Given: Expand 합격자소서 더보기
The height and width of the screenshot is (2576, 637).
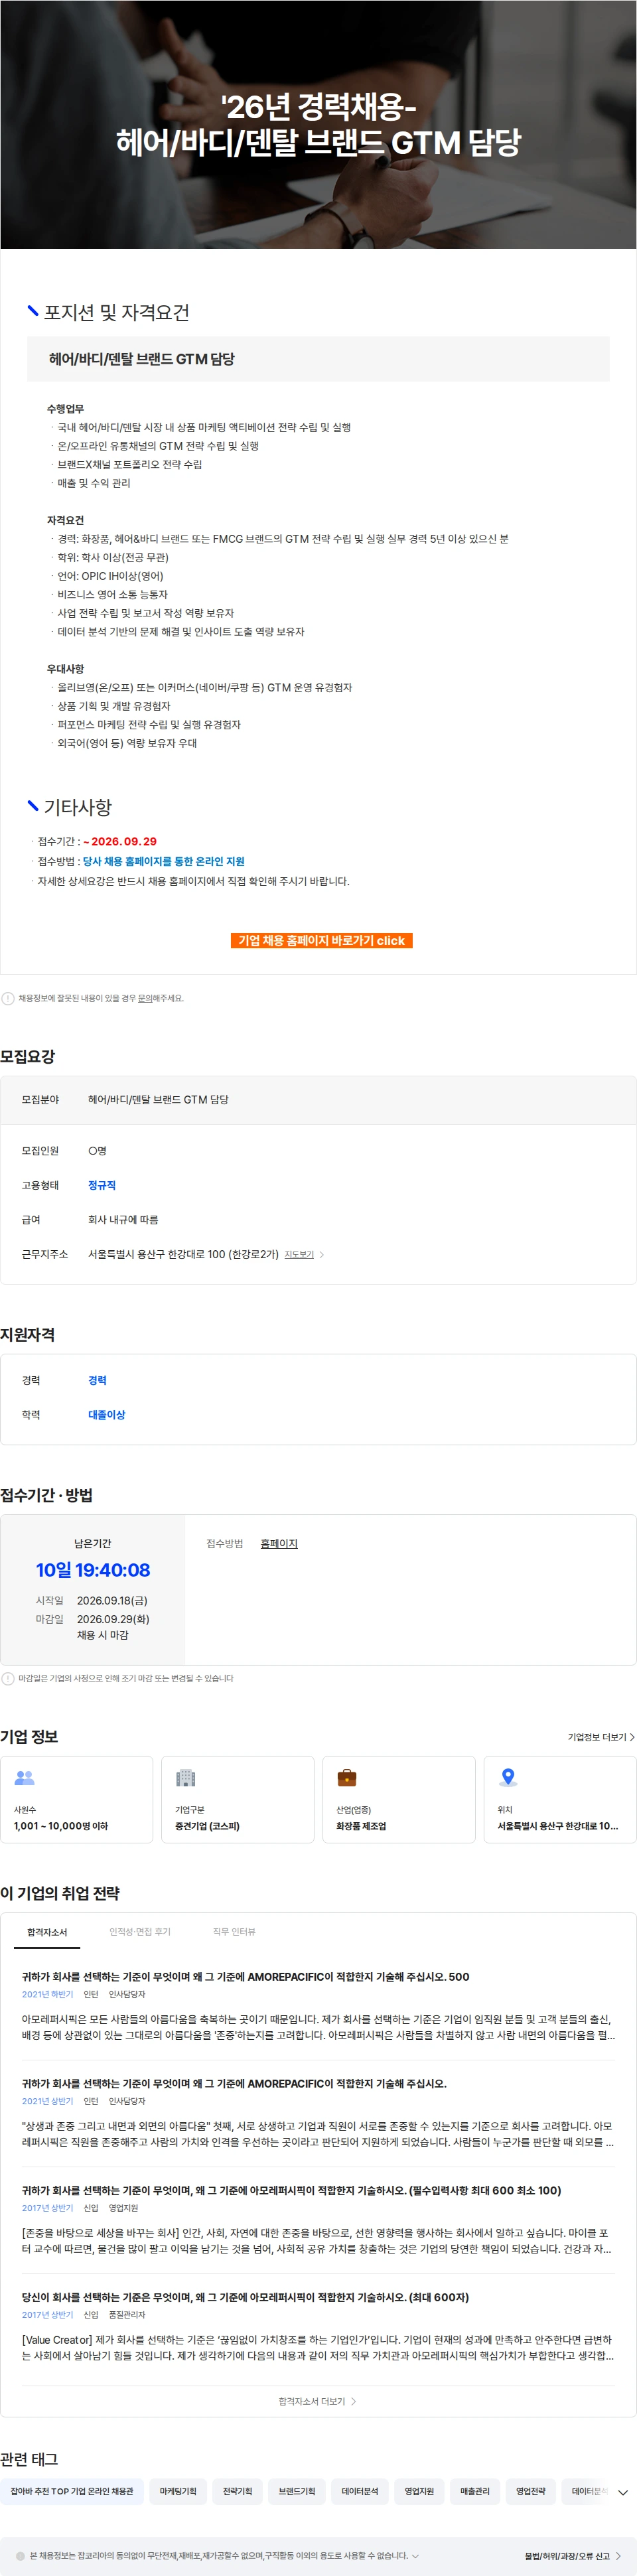Looking at the screenshot, I should click(x=317, y=2401).
